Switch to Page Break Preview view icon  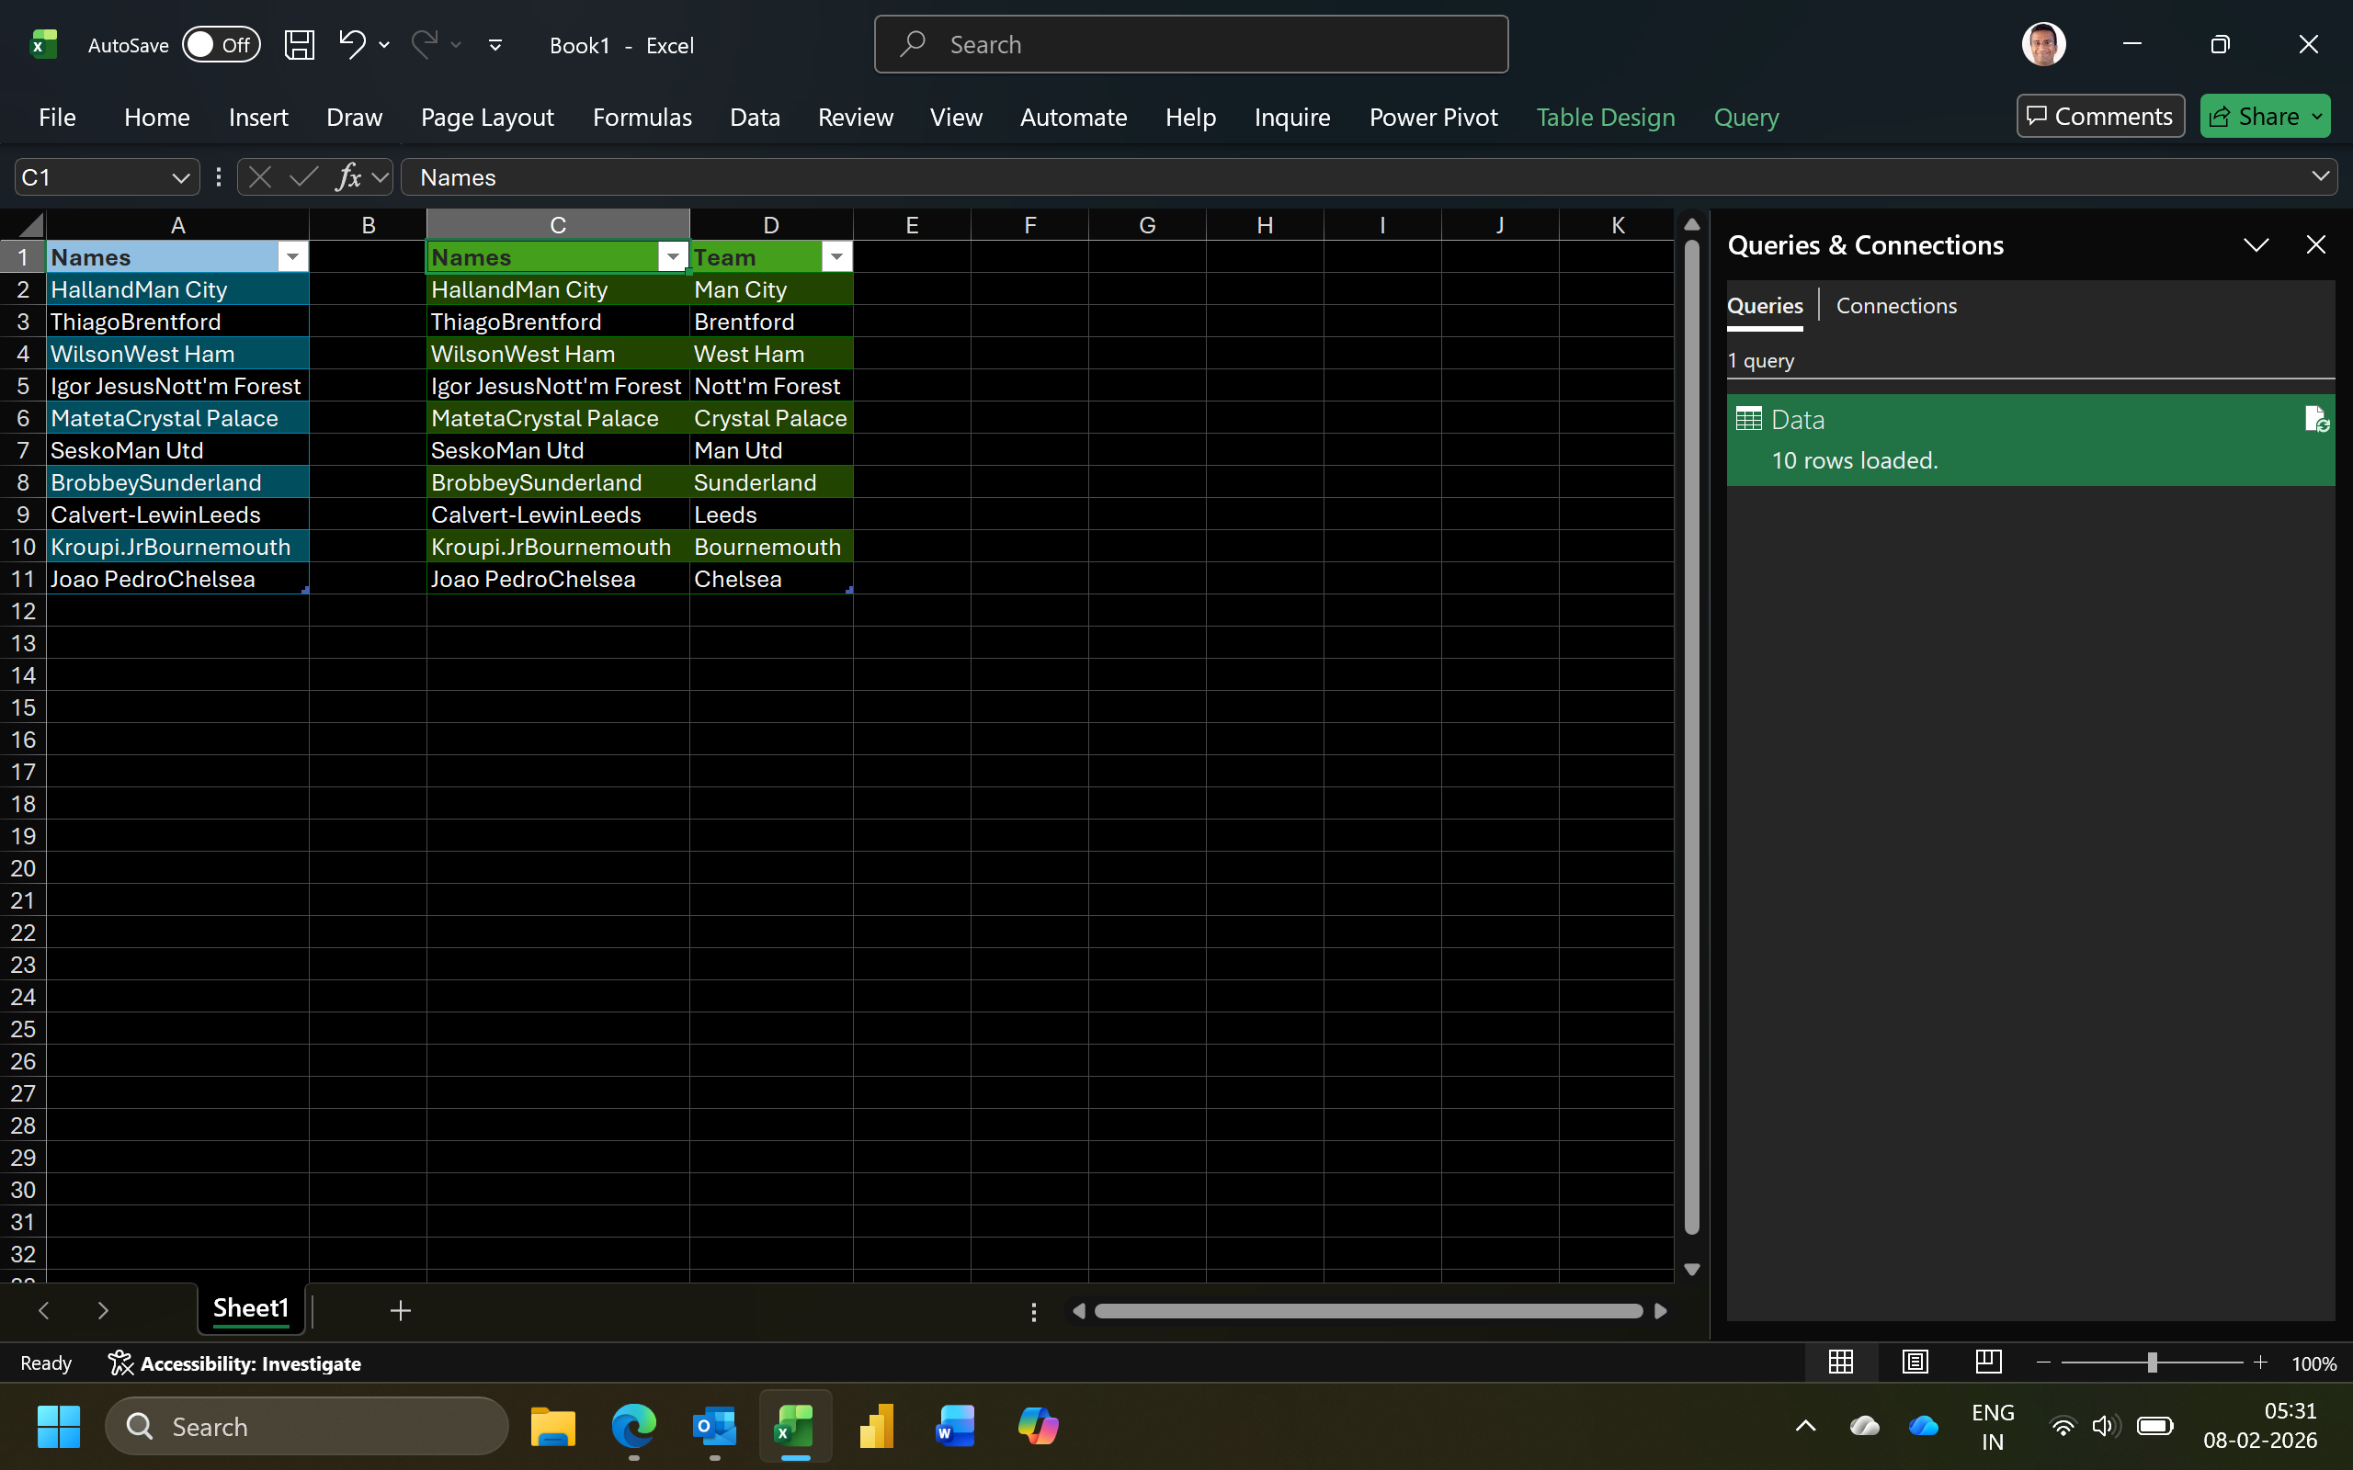(1988, 1363)
